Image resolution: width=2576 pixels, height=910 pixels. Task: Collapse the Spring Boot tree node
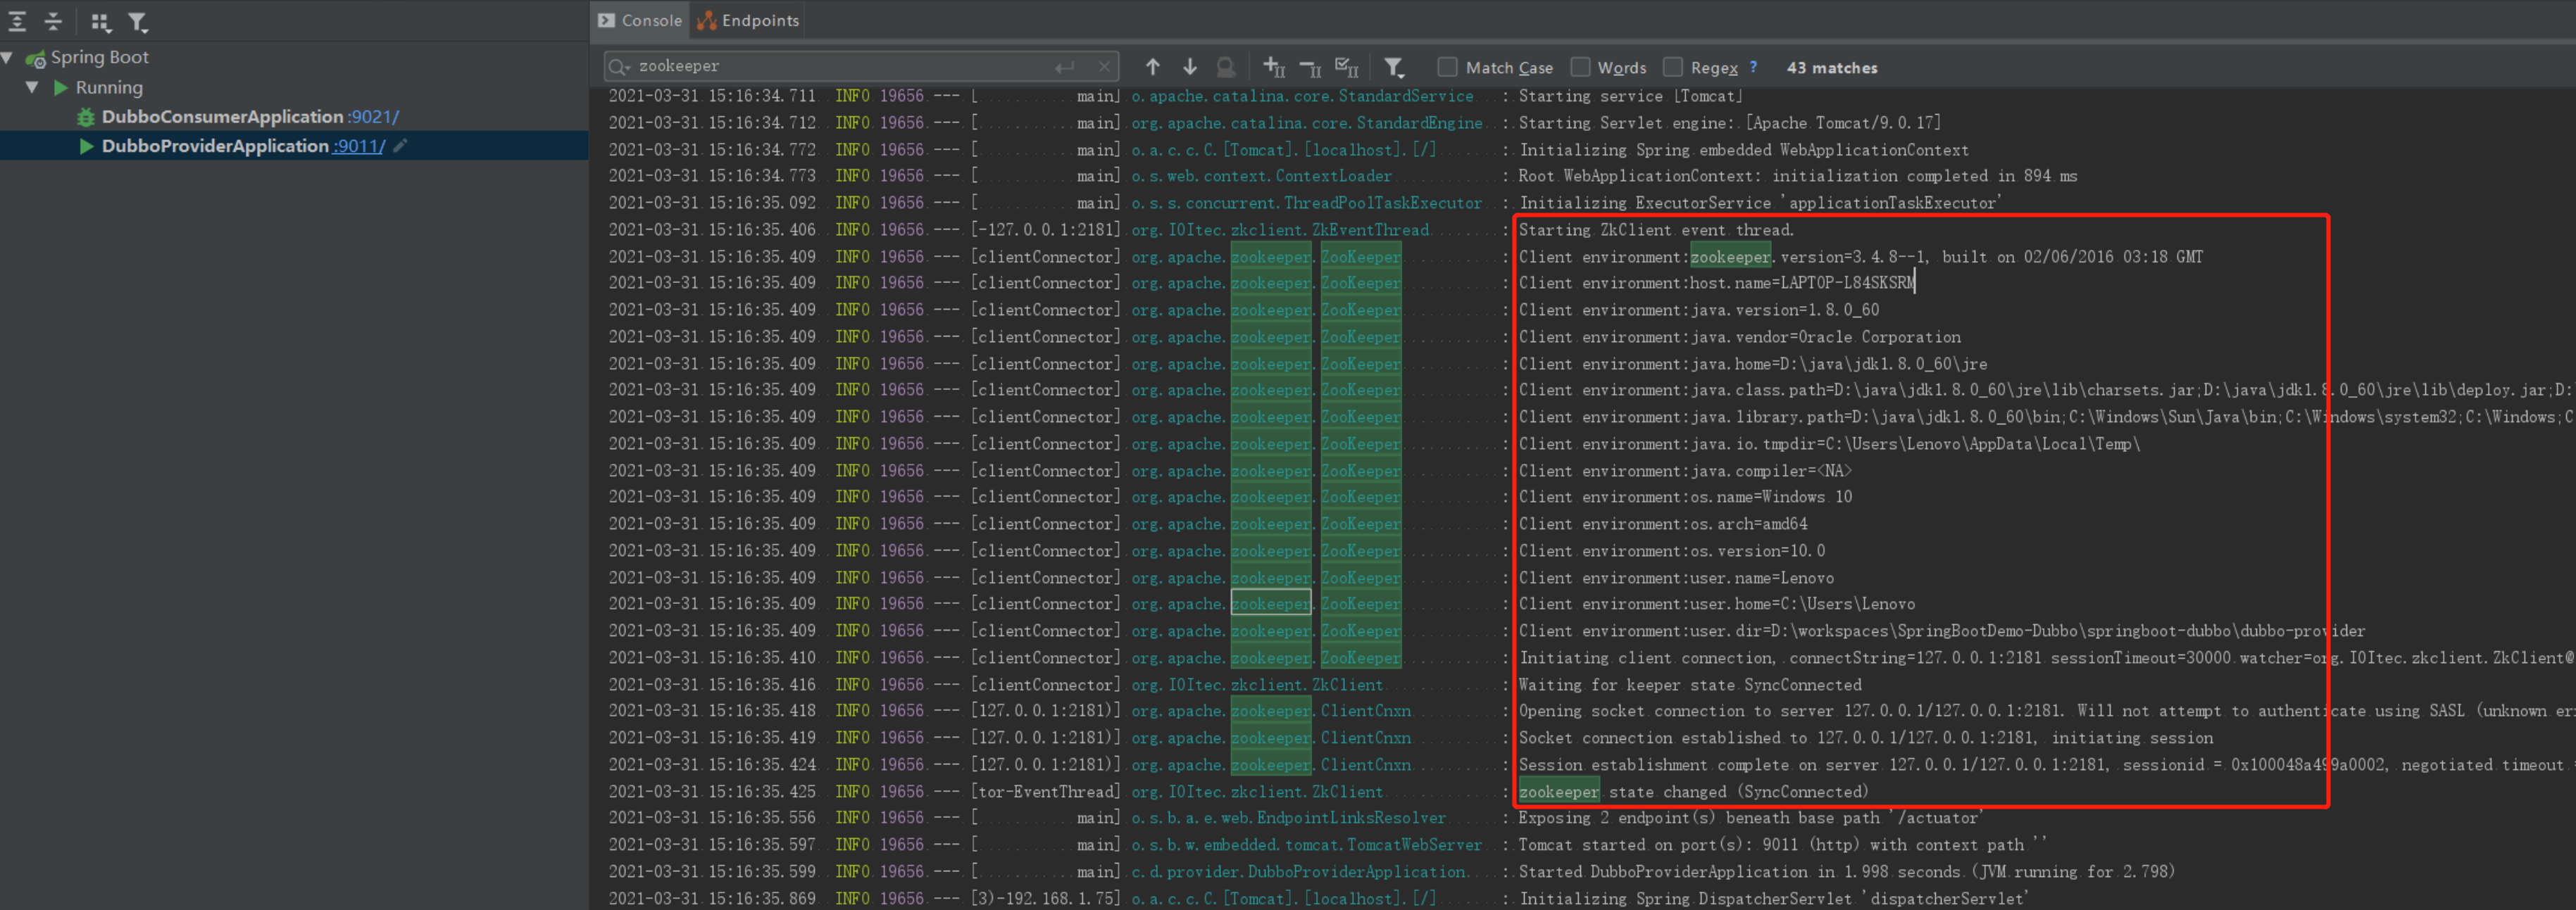(7, 58)
